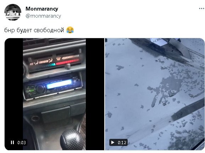
Task: Open the peeling car hood video thumbnail
Action: 155,94
